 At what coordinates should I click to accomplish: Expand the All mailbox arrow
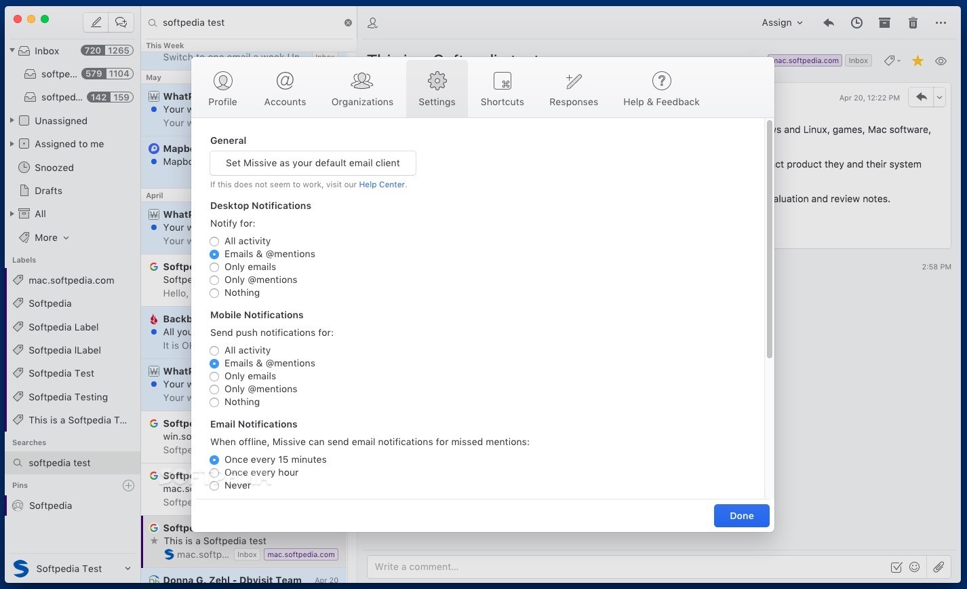(x=12, y=214)
